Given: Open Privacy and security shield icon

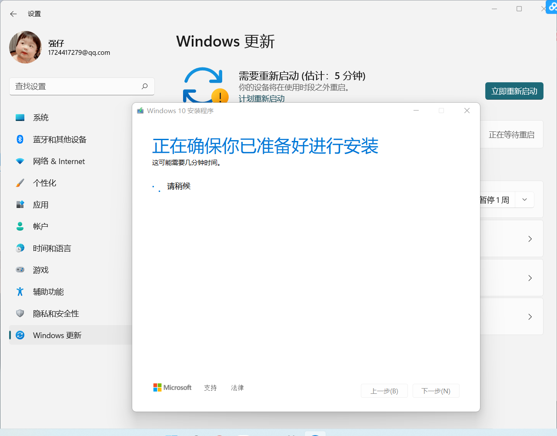Looking at the screenshot, I should coord(20,313).
